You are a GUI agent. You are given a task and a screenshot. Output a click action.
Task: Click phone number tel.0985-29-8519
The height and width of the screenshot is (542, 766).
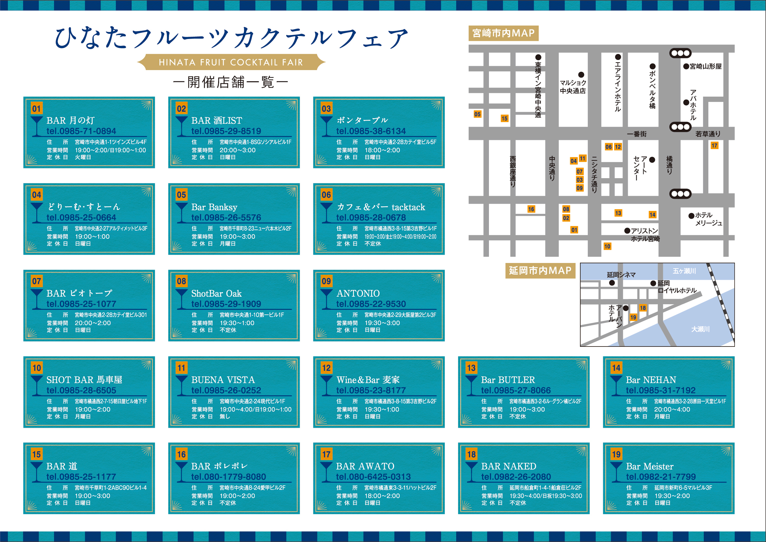pyautogui.click(x=226, y=131)
